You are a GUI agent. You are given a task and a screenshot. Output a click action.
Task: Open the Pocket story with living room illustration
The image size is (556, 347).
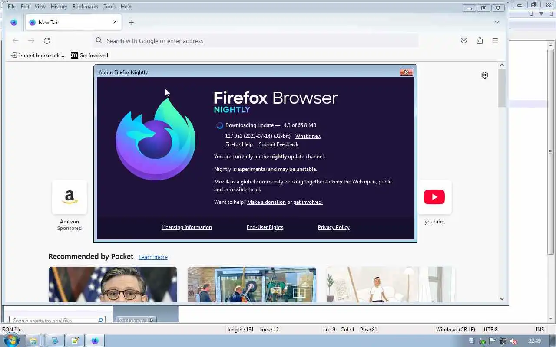391,285
